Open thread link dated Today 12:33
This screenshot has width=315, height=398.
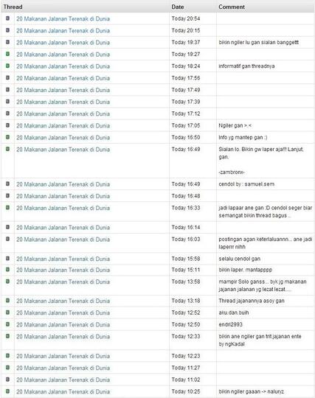tap(63, 337)
